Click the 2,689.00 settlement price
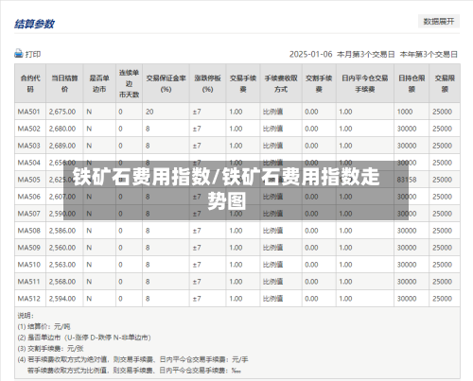 pos(62,146)
